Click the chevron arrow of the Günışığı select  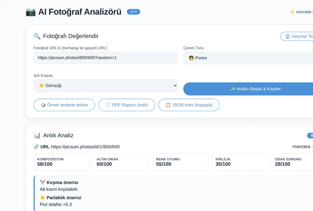tap(175, 86)
